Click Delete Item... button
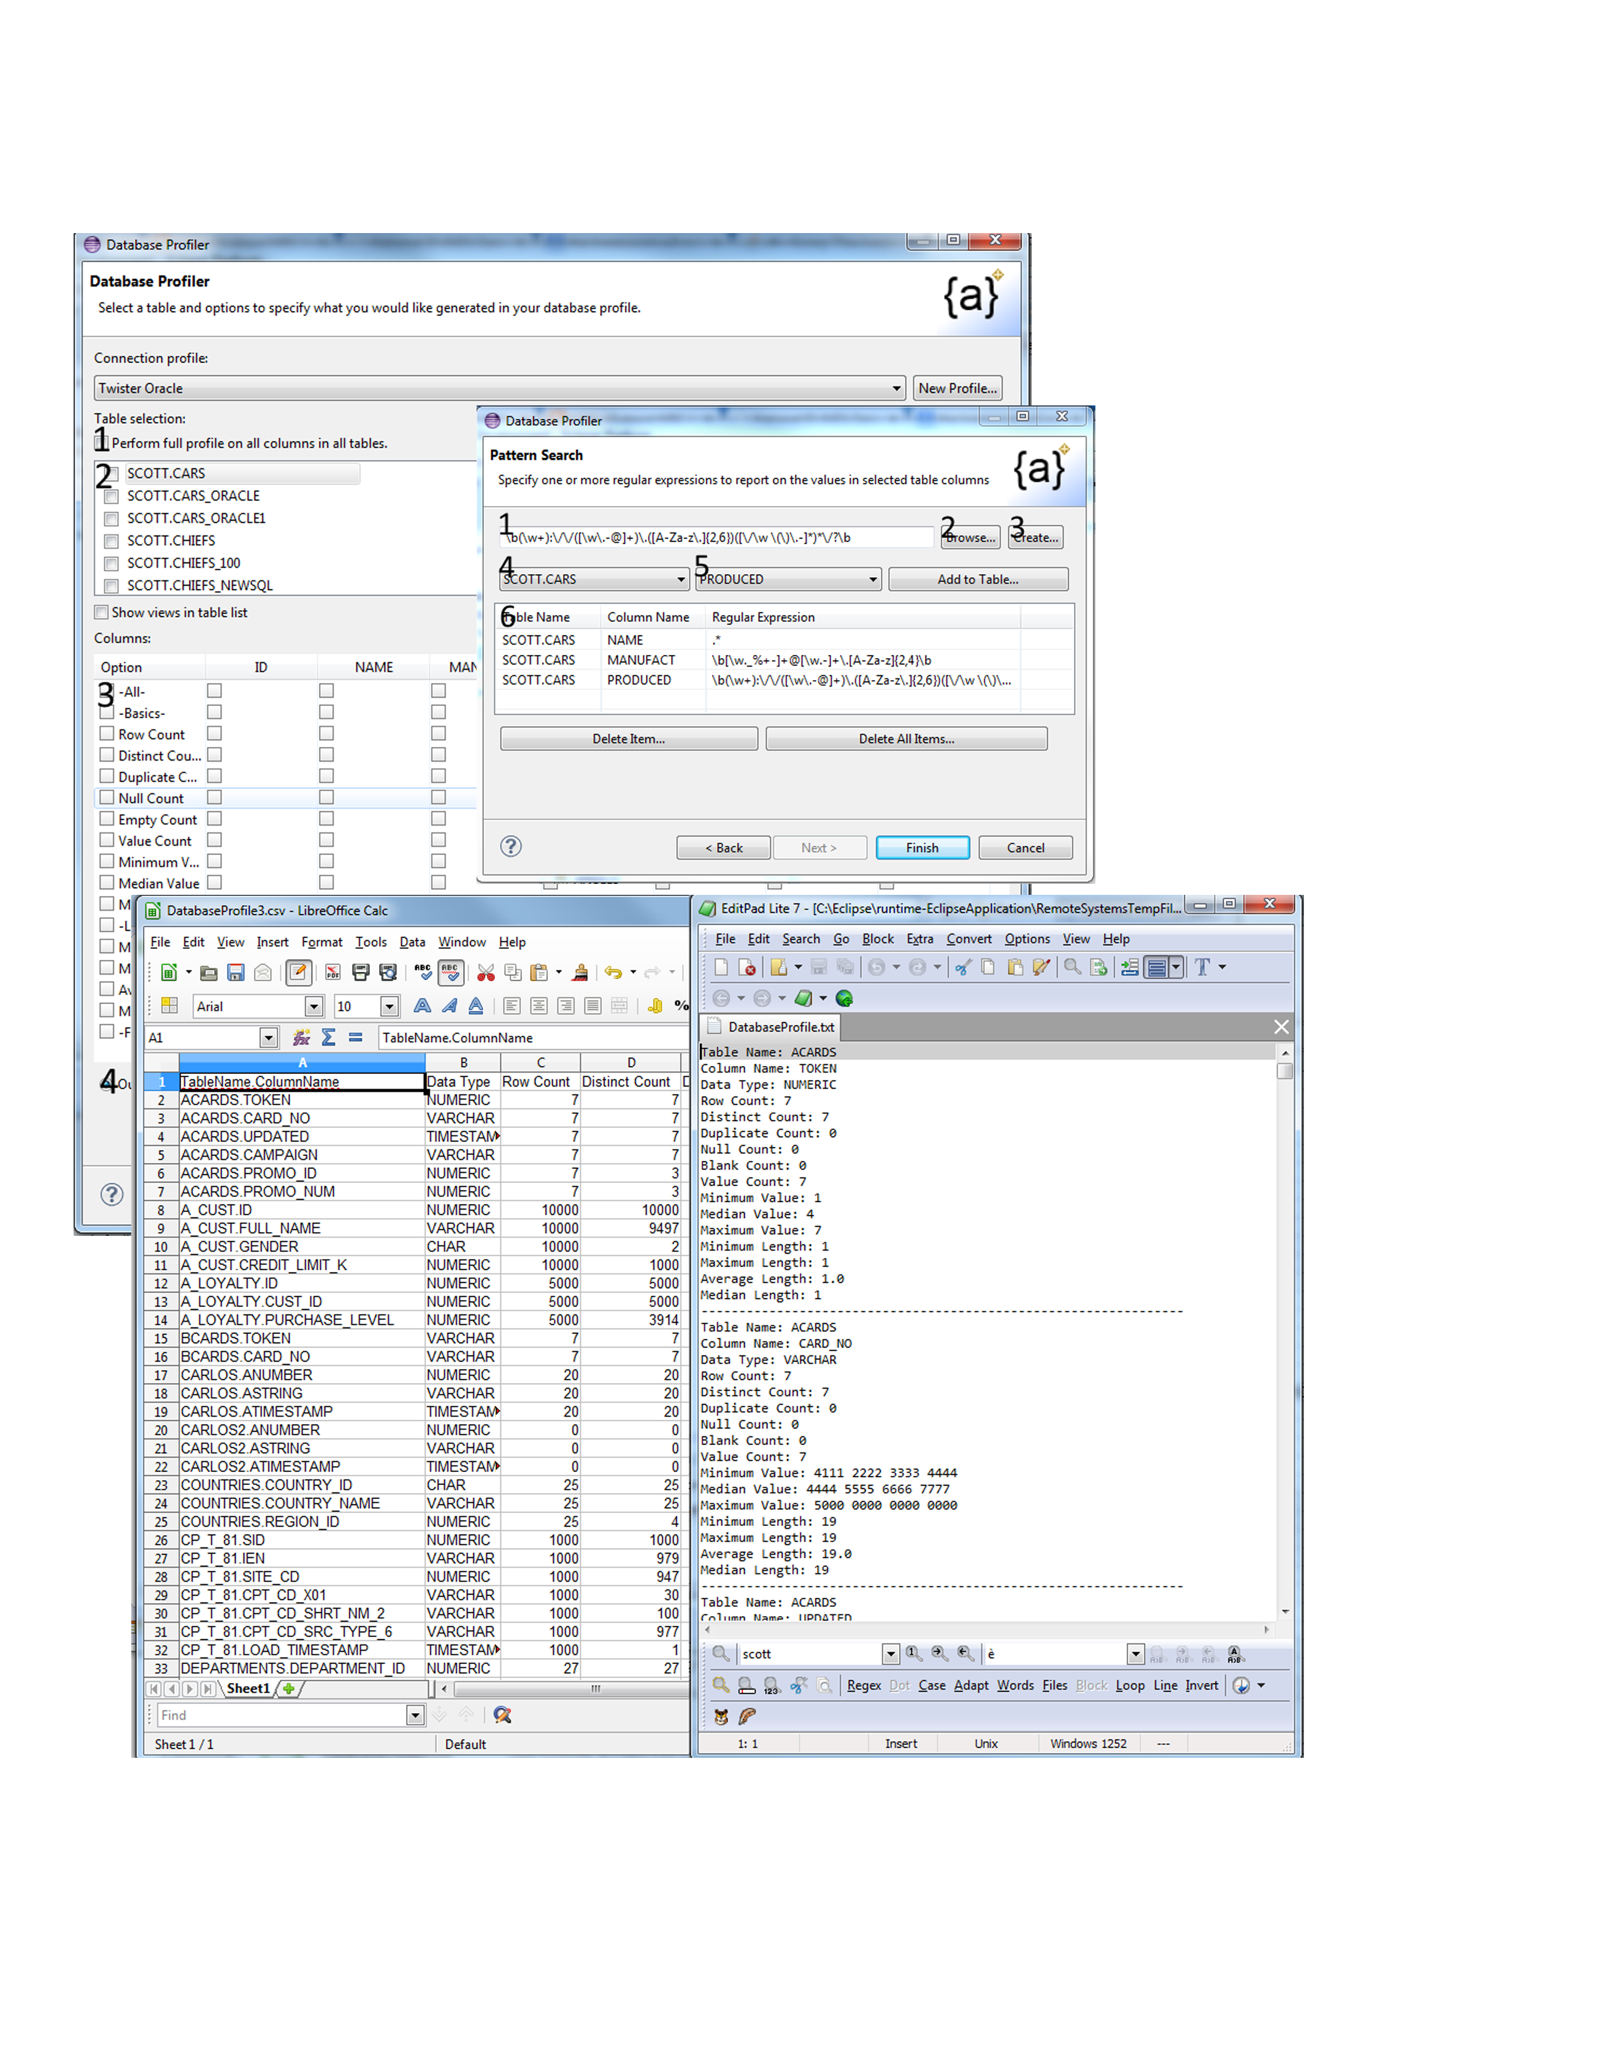Screen dimensions: 1610x2070 point(628,738)
